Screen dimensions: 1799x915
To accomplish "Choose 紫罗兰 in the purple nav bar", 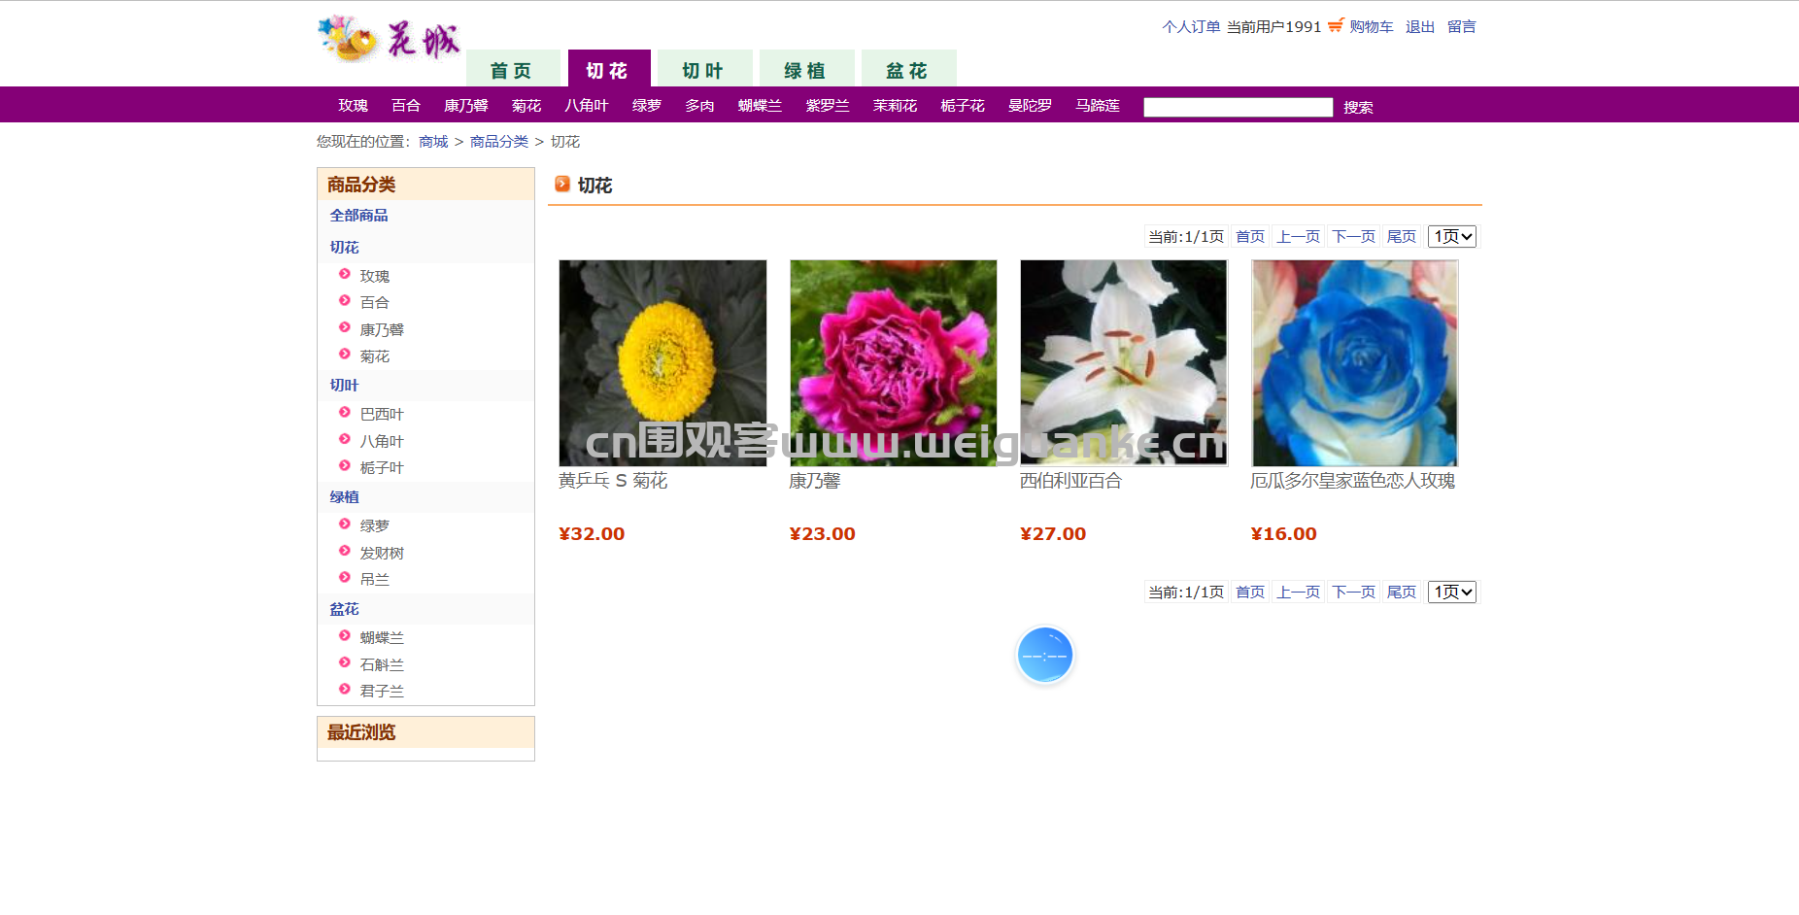I will click(x=828, y=105).
